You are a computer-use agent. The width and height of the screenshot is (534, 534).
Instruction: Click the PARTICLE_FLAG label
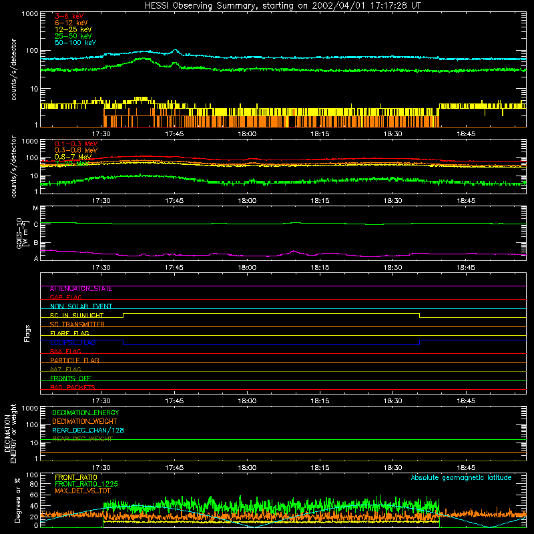click(x=75, y=360)
